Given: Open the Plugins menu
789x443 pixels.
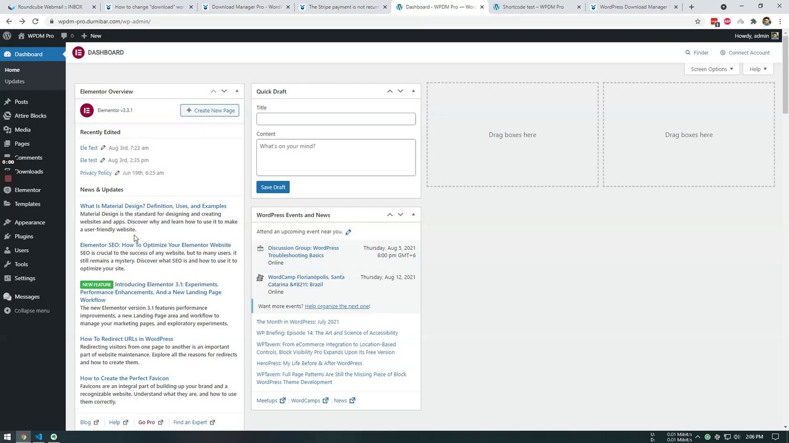Looking at the screenshot, I should (x=23, y=236).
